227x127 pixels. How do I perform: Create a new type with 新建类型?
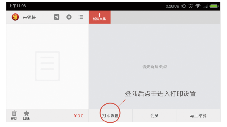tap(99, 17)
